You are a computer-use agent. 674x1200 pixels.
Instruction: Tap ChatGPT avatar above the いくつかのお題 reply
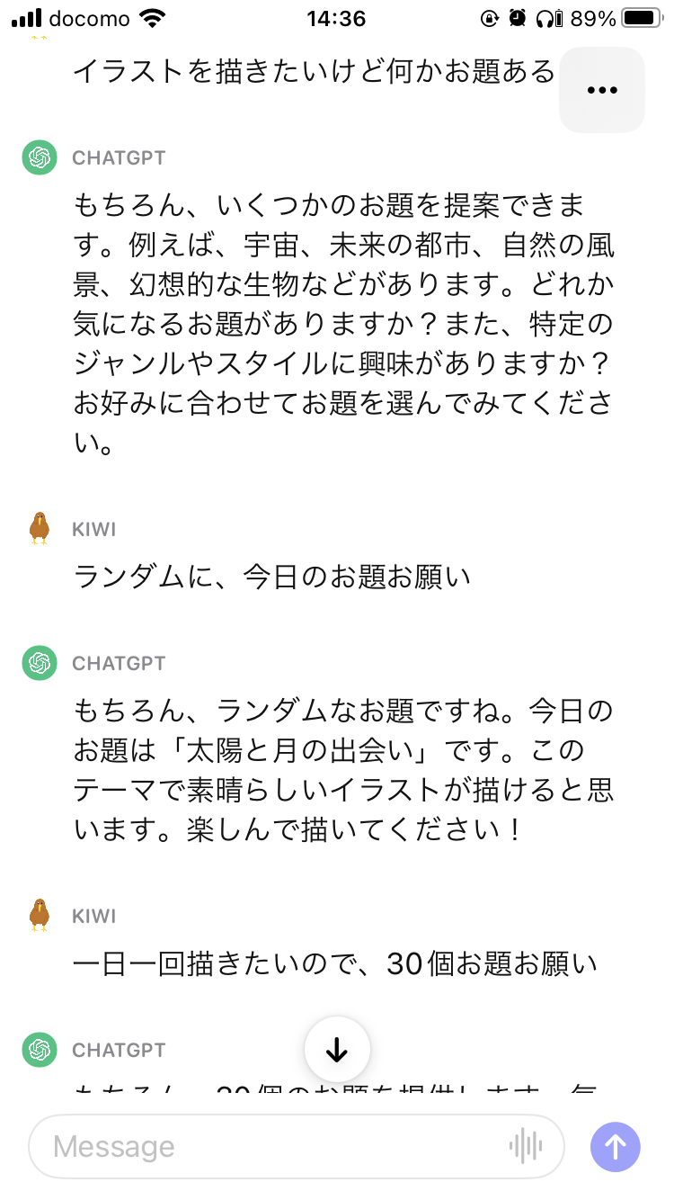point(39,157)
